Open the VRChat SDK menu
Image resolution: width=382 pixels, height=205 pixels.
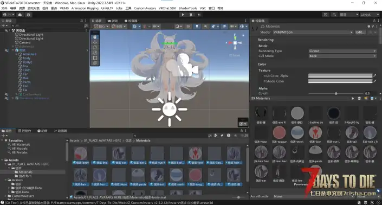(167, 8)
